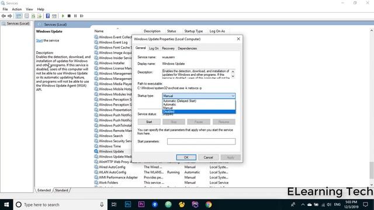Click the Forward arrow in the toolbar

tap(10, 16)
